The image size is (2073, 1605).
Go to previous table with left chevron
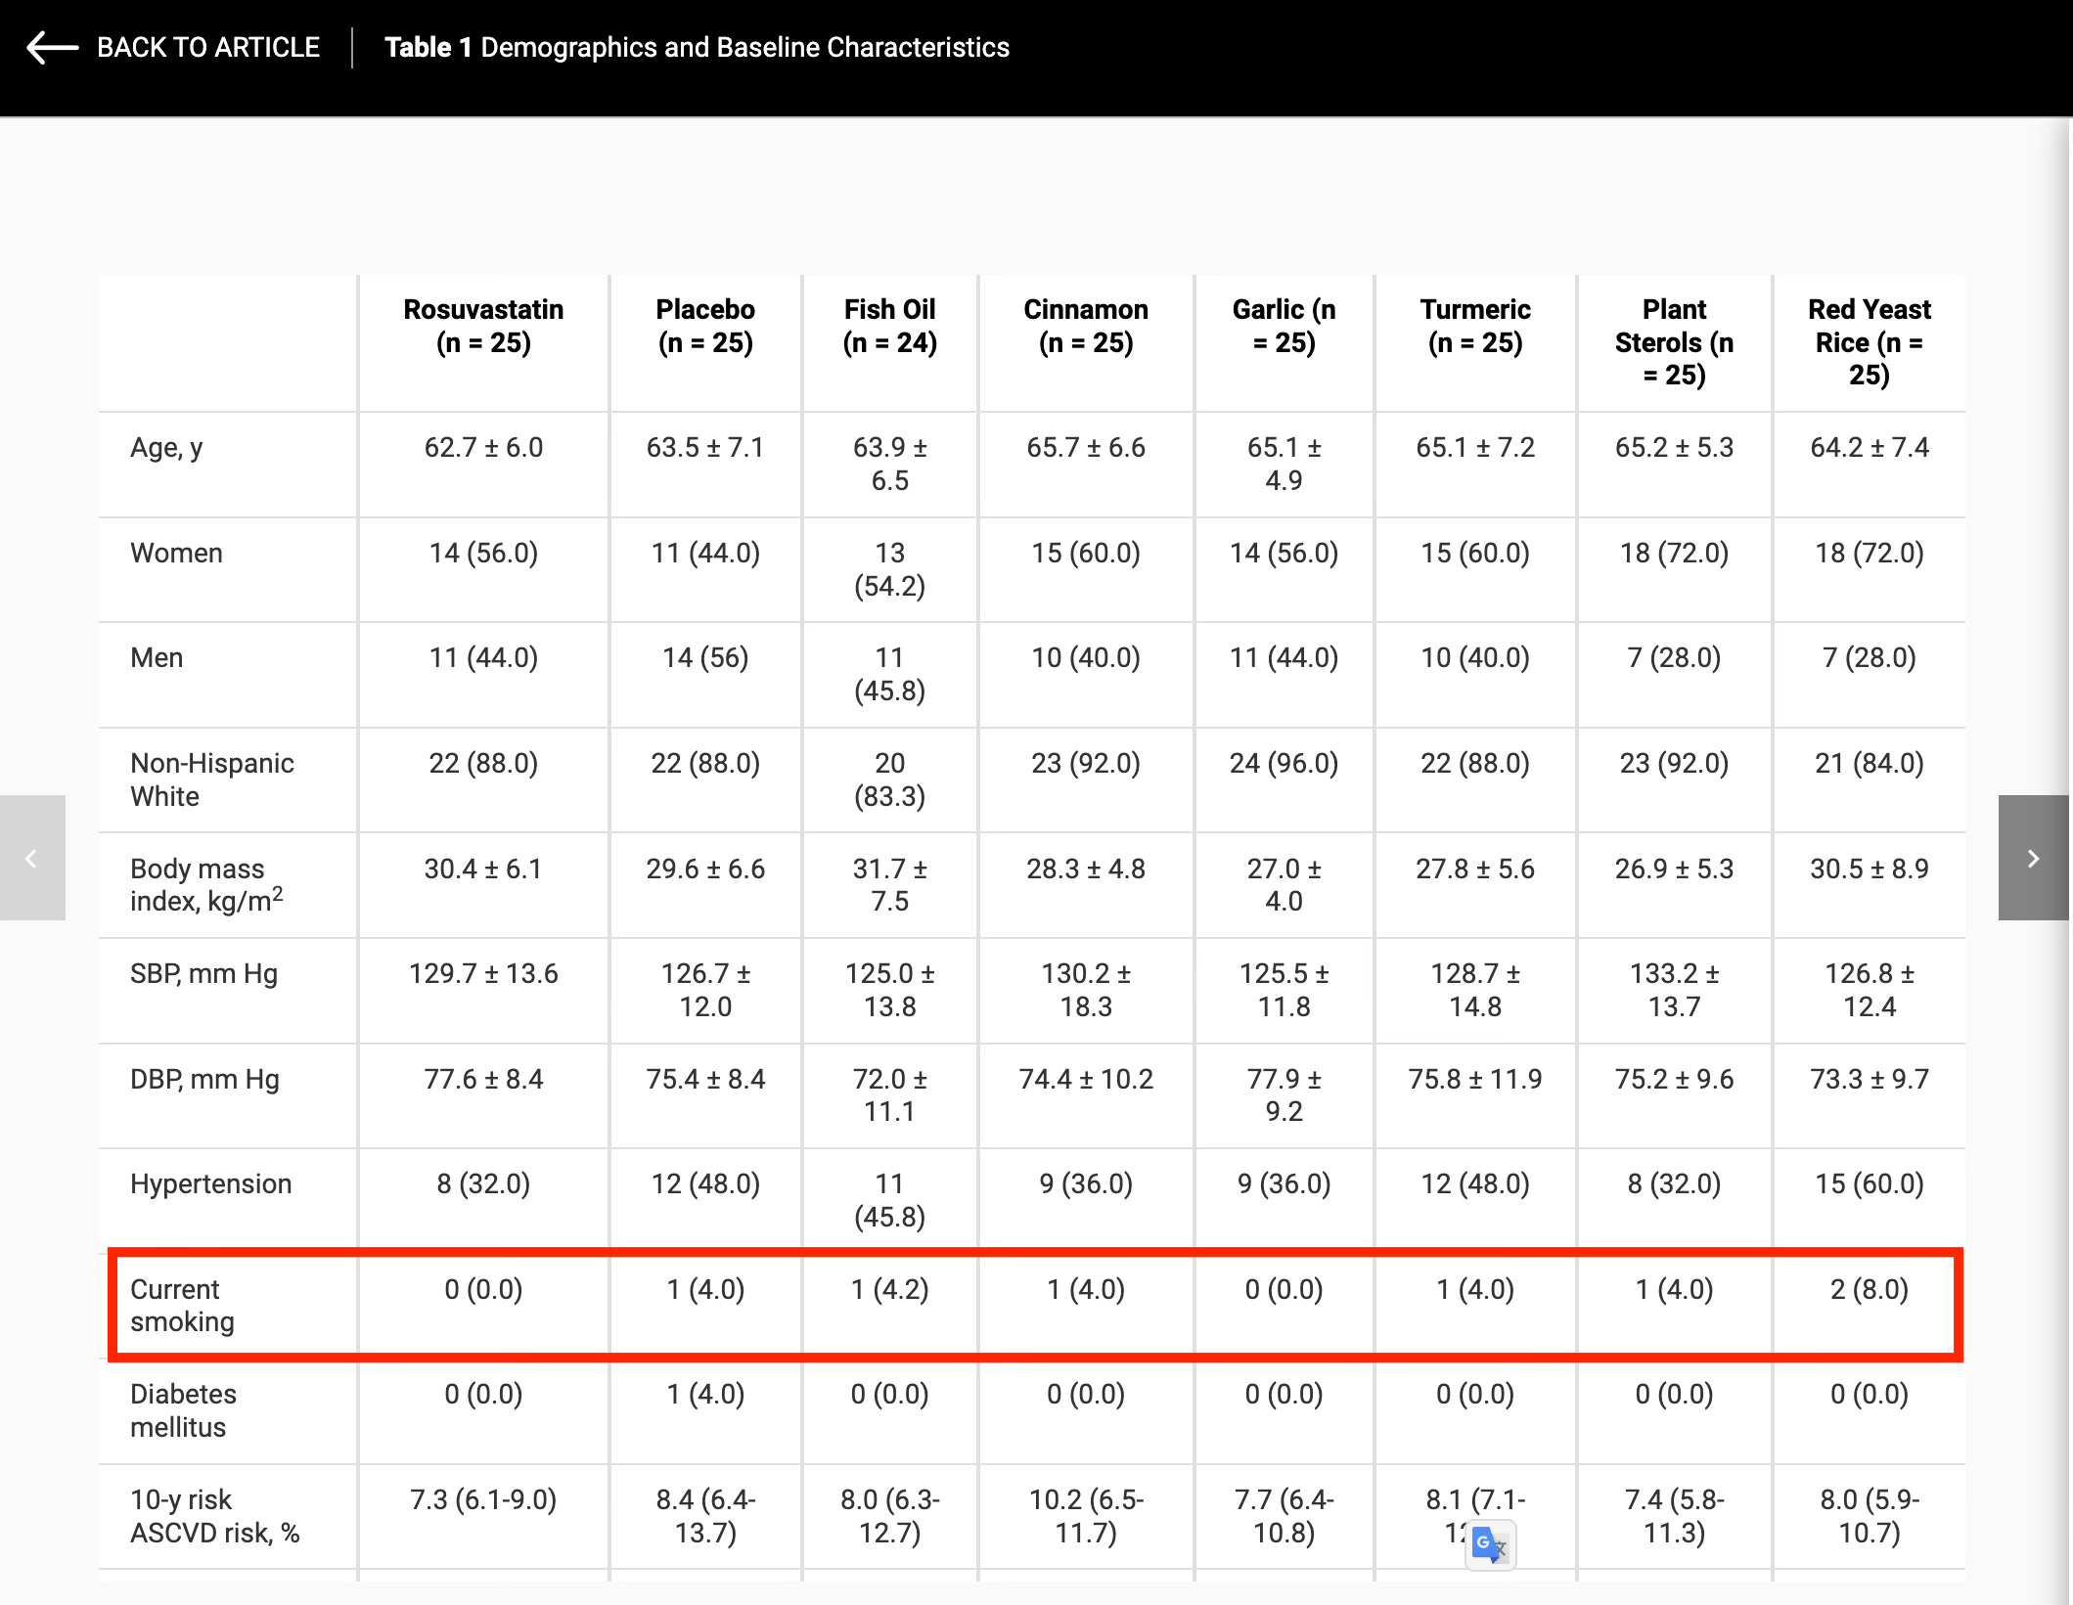(31, 858)
